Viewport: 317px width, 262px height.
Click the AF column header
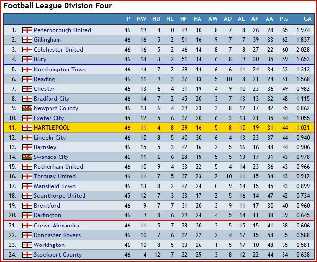(255, 19)
